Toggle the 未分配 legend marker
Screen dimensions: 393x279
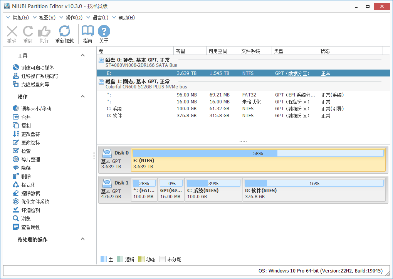pos(163,259)
